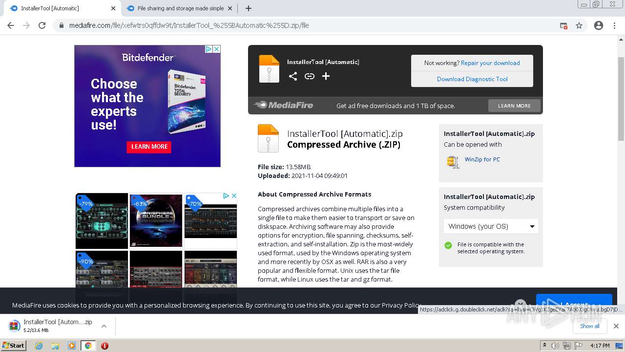Click red stop icon in taskbar
The height and width of the screenshot is (352, 625).
pyautogui.click(x=104, y=346)
